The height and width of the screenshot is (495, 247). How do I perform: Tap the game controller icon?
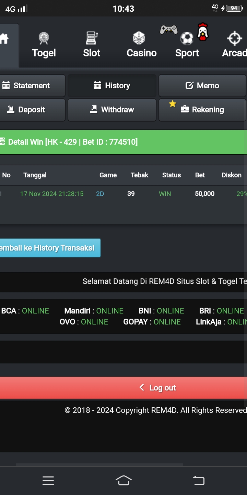click(168, 30)
